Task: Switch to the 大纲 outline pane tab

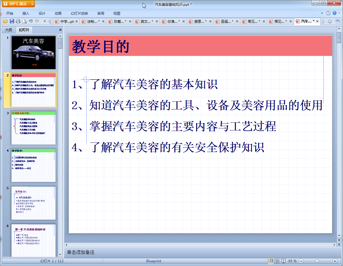Action: pos(9,30)
